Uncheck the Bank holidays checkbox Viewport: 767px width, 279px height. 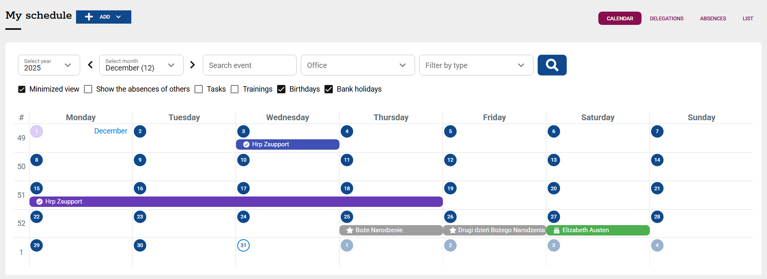[329, 89]
